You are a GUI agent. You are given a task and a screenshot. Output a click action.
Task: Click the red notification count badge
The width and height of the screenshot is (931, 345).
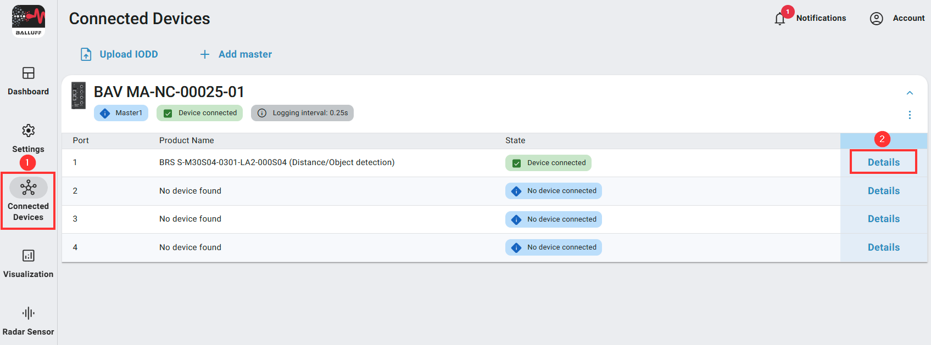(x=788, y=12)
